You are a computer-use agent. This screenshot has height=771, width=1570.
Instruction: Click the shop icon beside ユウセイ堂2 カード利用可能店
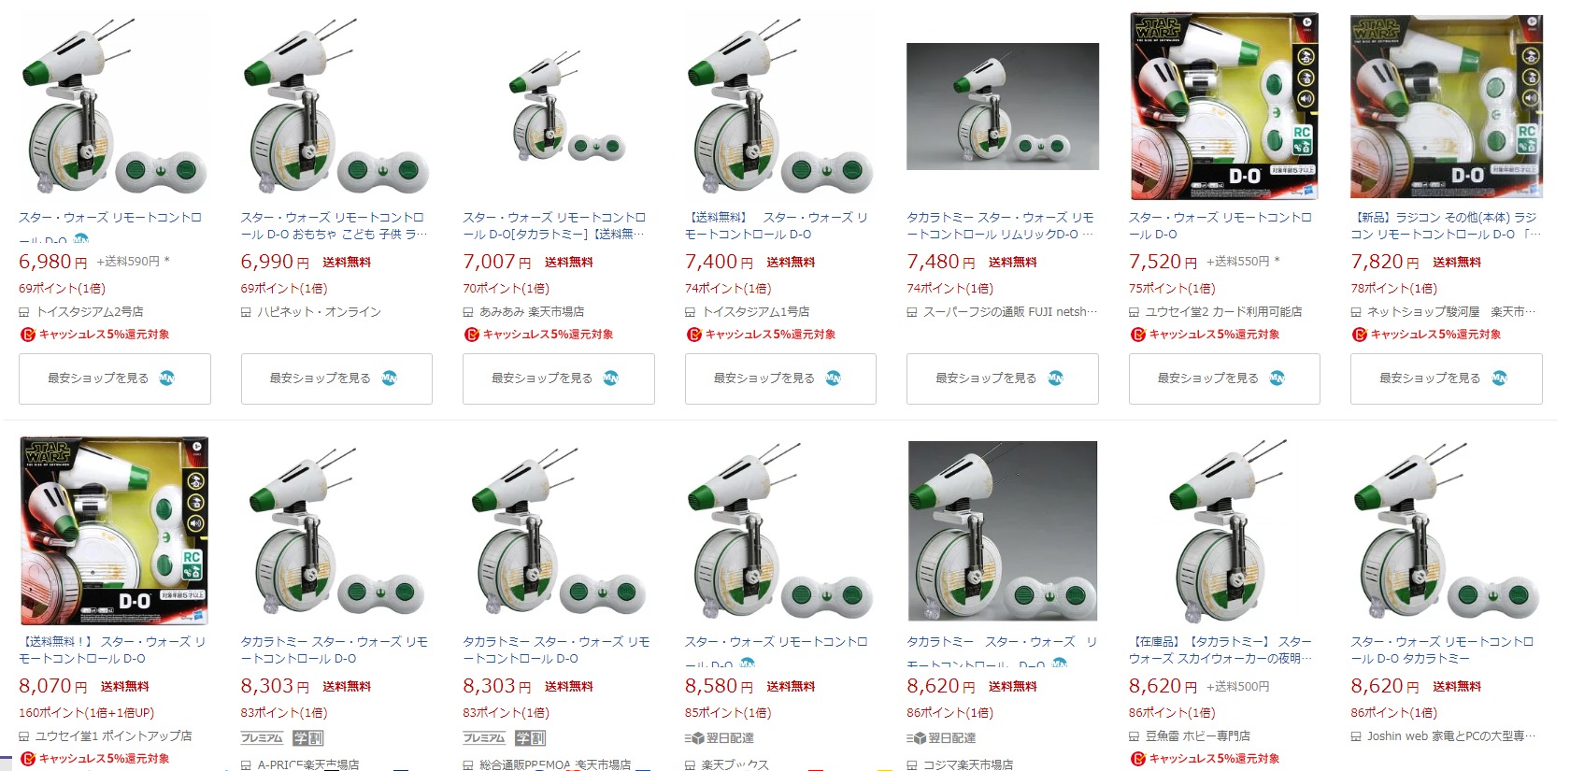(1135, 312)
